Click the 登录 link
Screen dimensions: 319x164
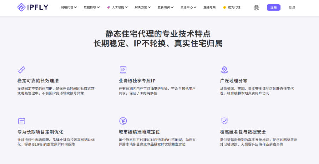tap(292, 8)
